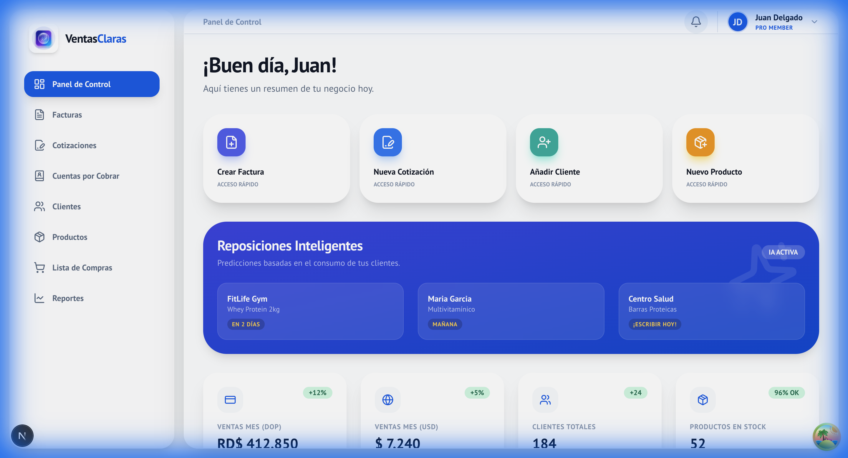Click the EN 2 DÍAS status chip
Viewport: 848px width, 458px height.
click(246, 324)
